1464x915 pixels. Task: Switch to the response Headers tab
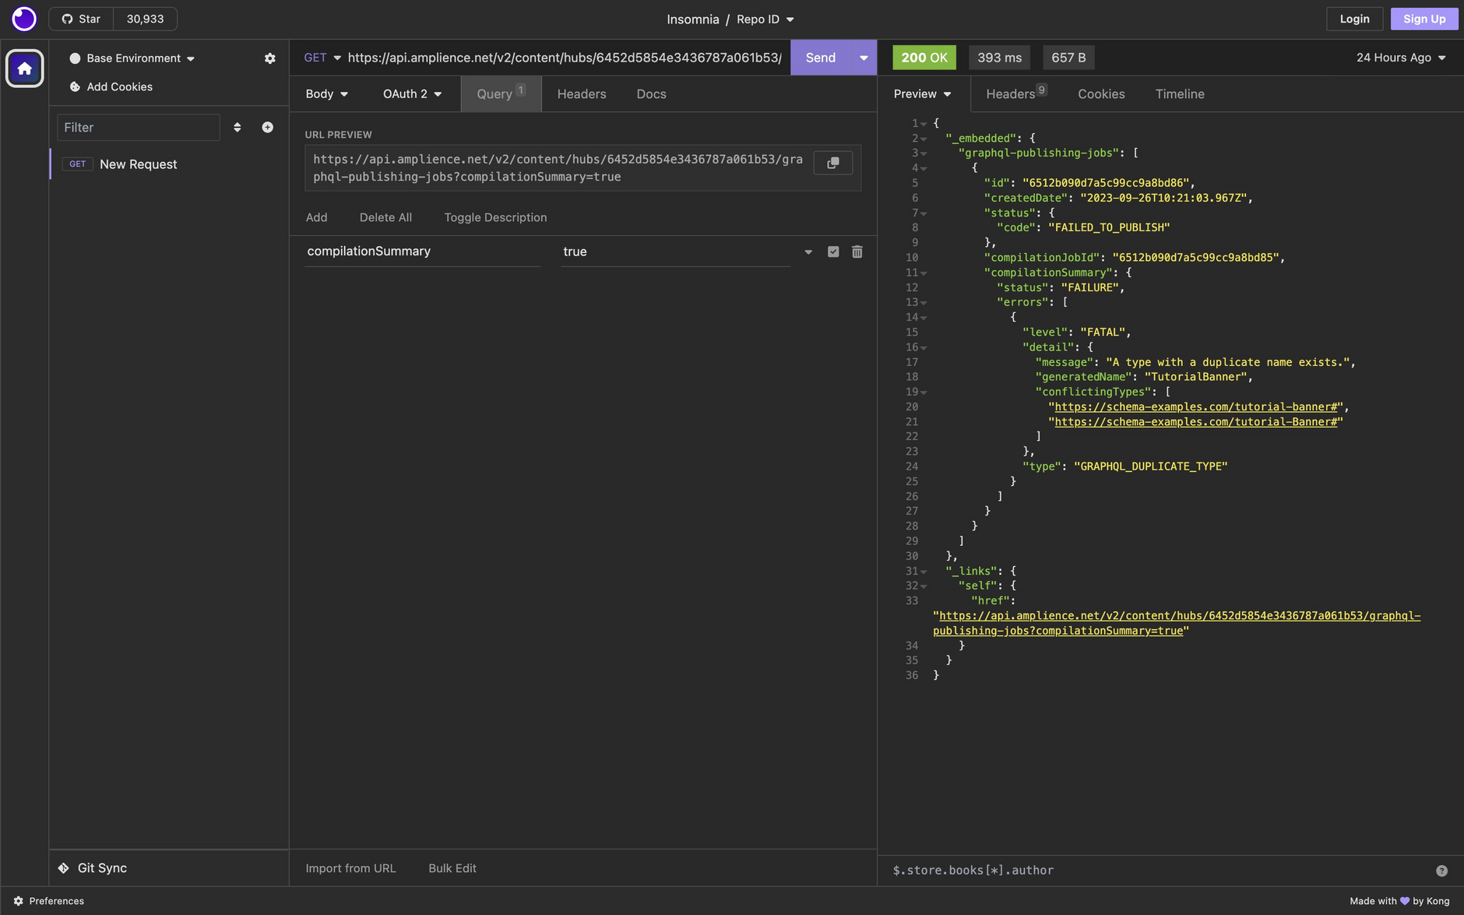click(x=1015, y=94)
